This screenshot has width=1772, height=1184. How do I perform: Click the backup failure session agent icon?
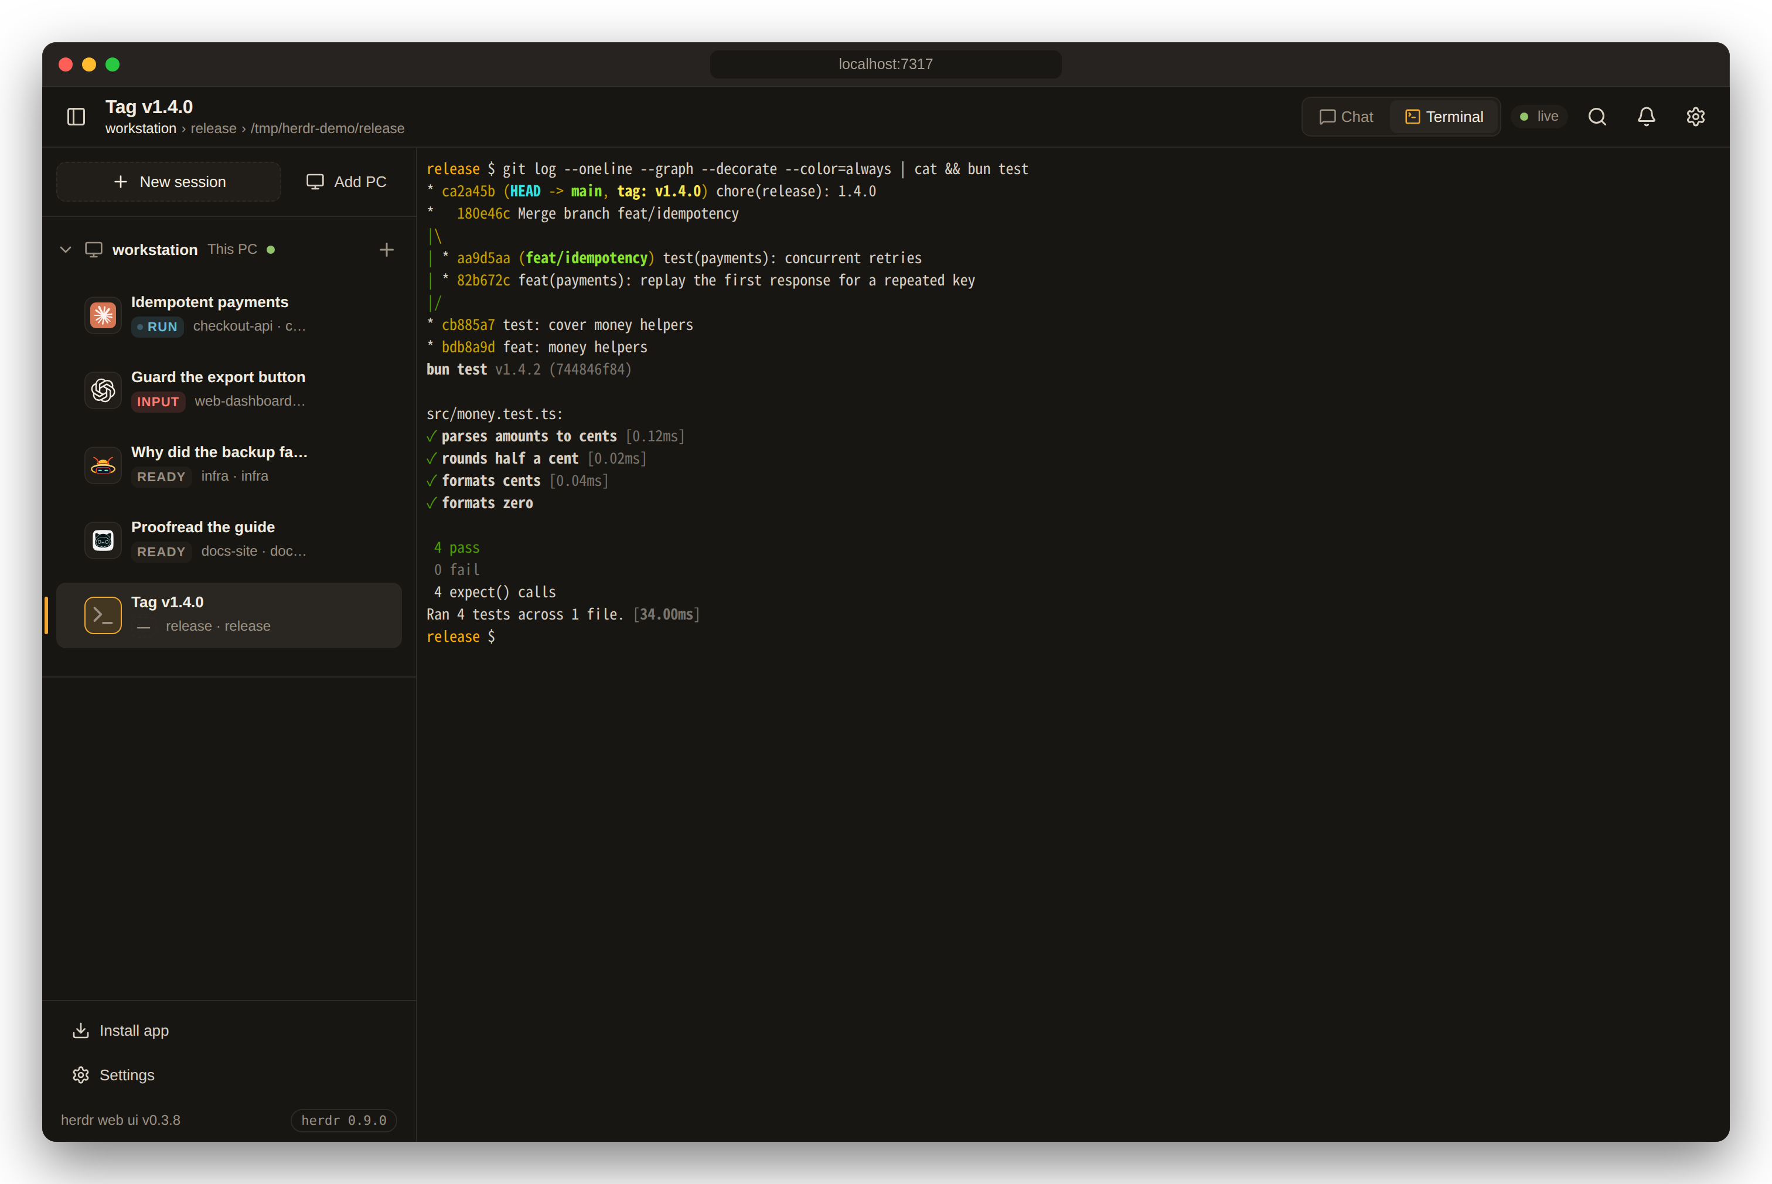pyautogui.click(x=103, y=465)
